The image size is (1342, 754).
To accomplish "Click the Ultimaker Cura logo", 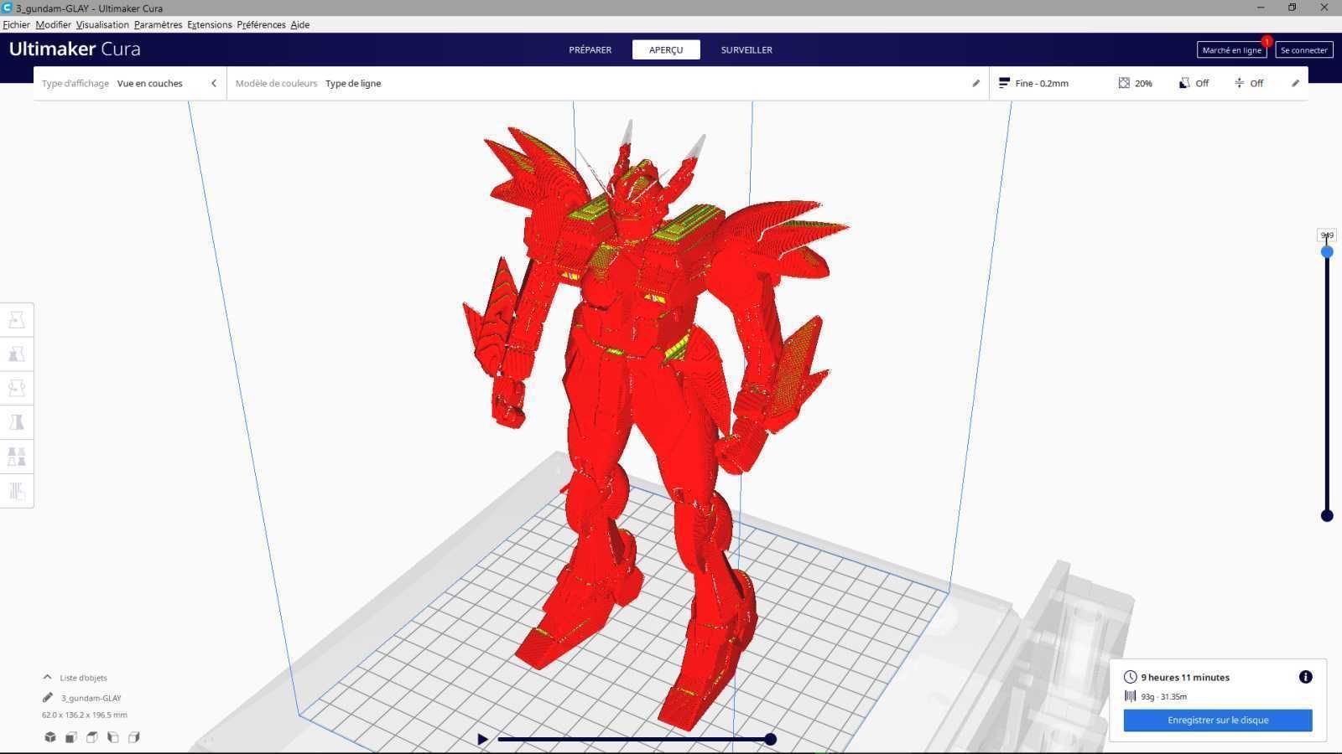I will [x=75, y=49].
